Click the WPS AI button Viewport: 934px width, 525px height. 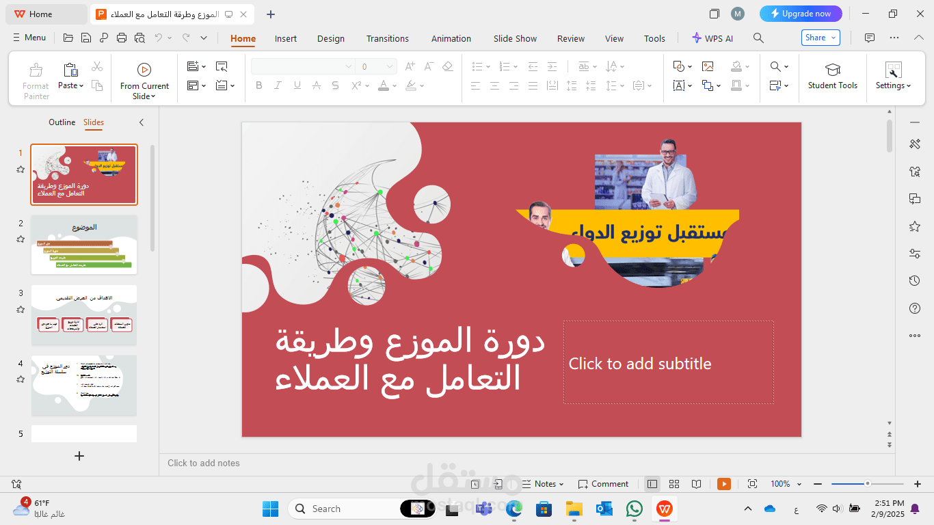(712, 38)
